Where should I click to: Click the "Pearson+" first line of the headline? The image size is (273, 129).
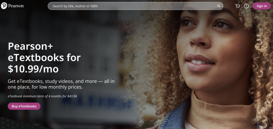pos(31,46)
